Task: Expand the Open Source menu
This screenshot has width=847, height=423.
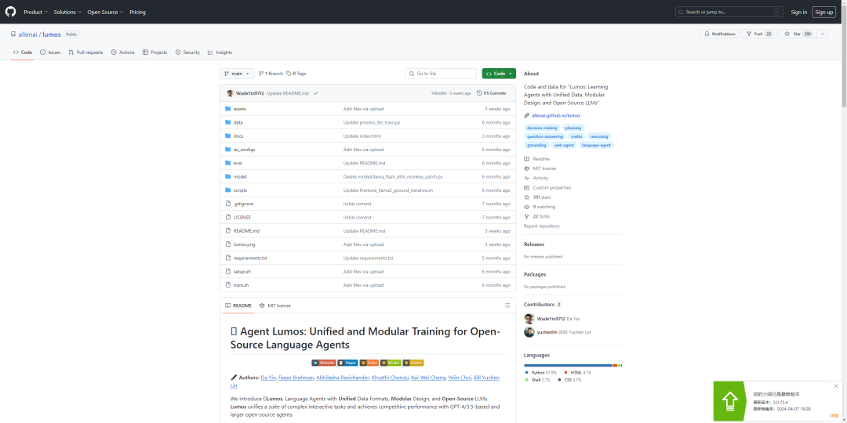Action: 105,12
